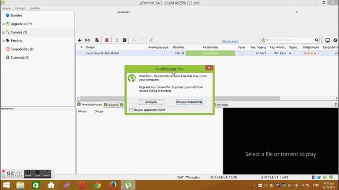Show hidden system tray icons
The width and height of the screenshot is (339, 190).
(254, 185)
